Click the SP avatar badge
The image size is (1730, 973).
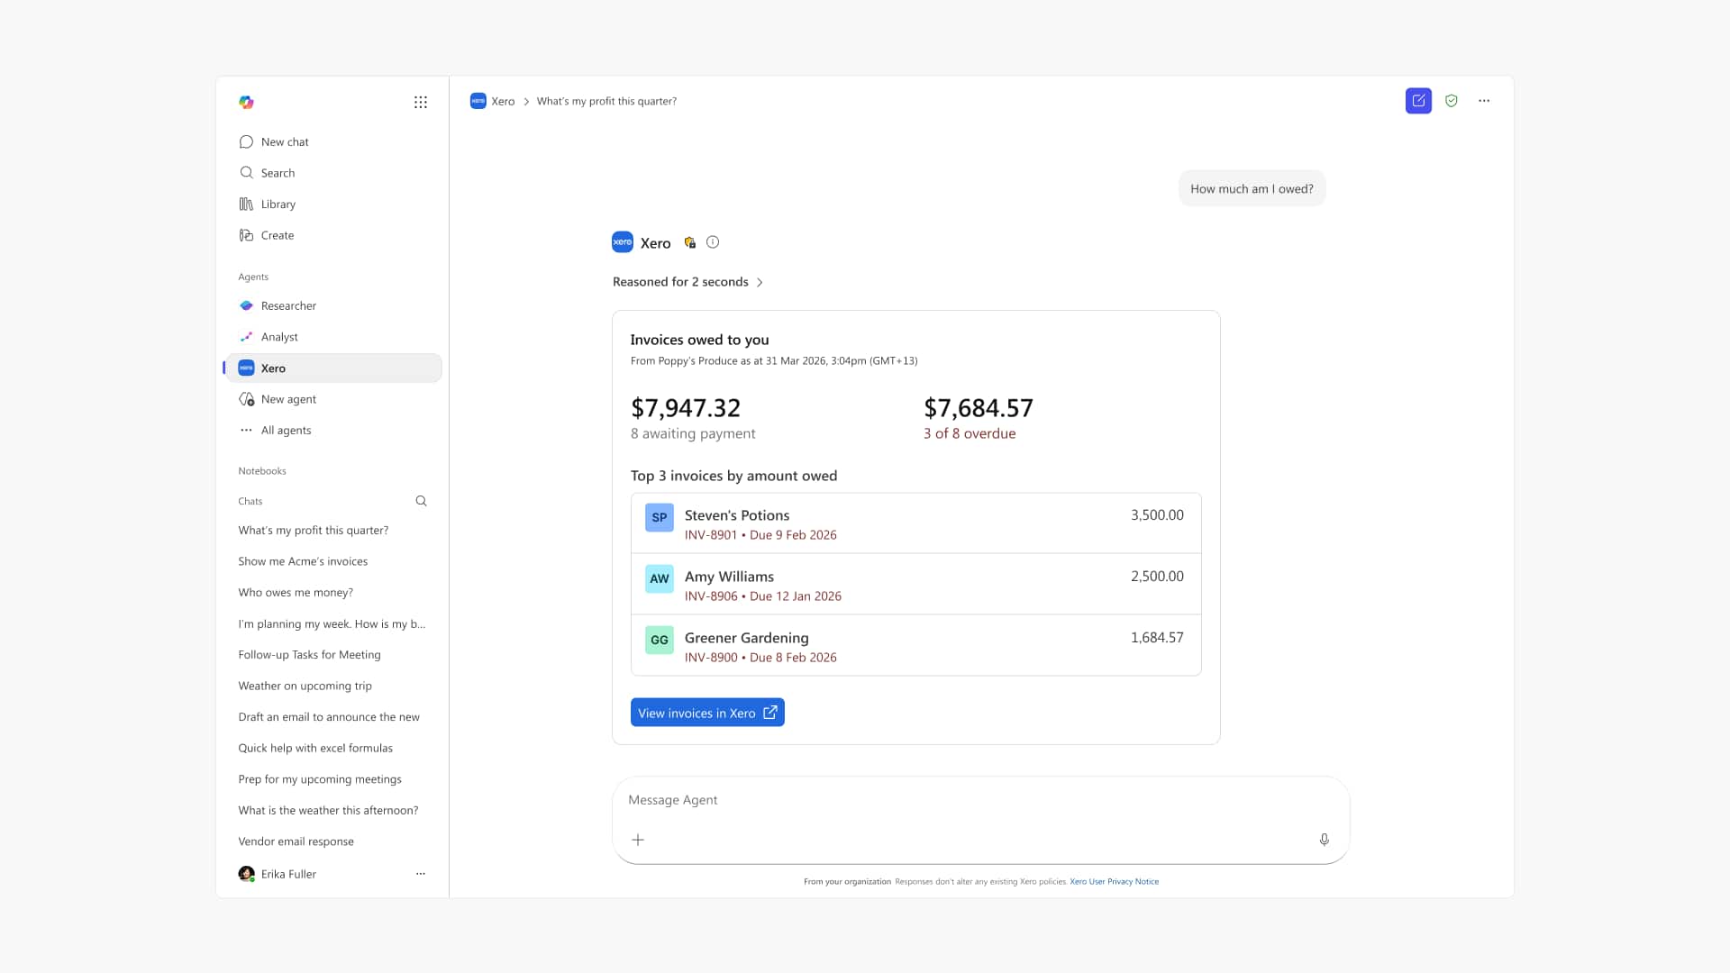tap(660, 517)
